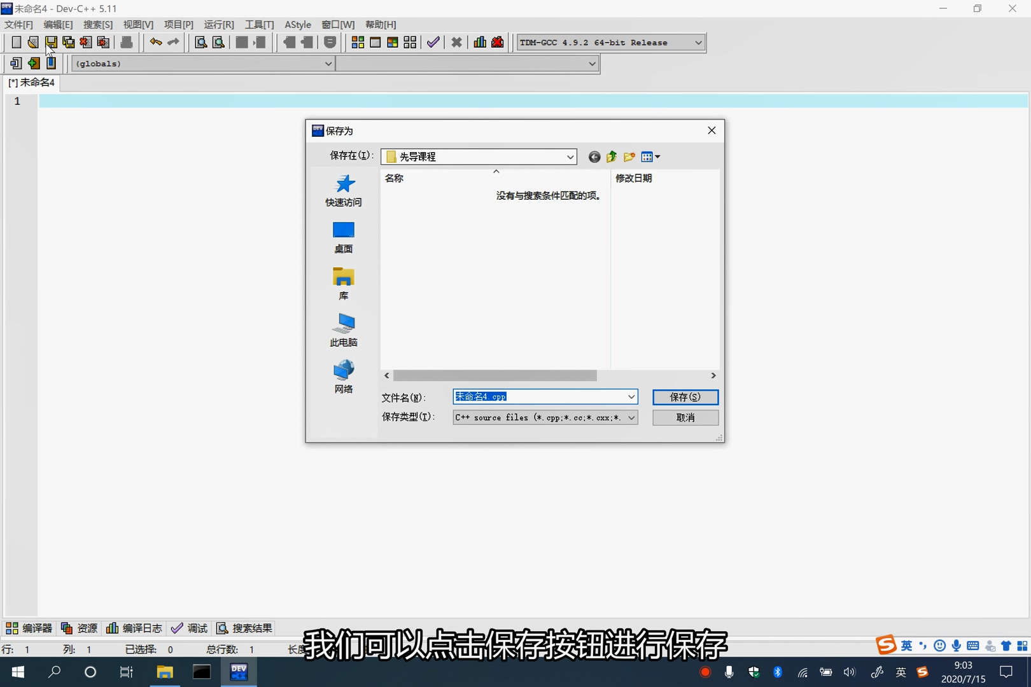Create a new folder in Save As dialog
Image resolution: width=1031 pixels, height=687 pixels.
pyautogui.click(x=629, y=157)
